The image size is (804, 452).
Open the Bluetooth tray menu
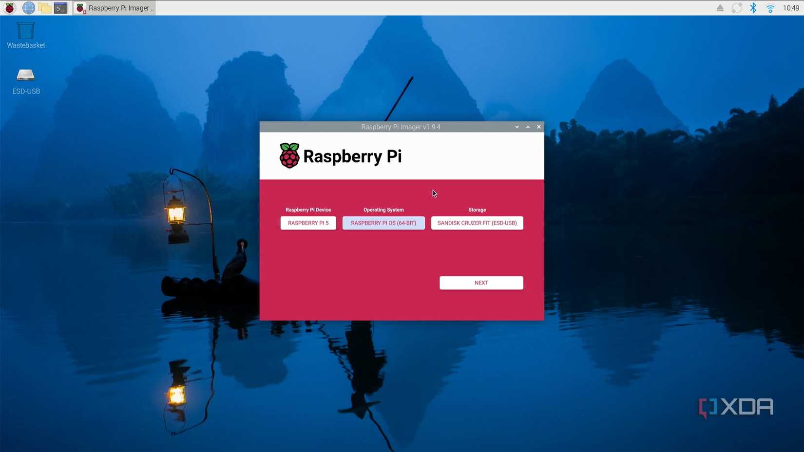click(x=753, y=8)
